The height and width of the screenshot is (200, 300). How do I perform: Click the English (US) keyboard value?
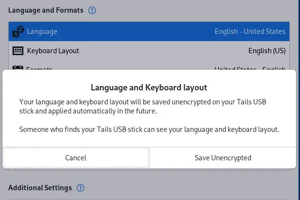[x=267, y=50]
